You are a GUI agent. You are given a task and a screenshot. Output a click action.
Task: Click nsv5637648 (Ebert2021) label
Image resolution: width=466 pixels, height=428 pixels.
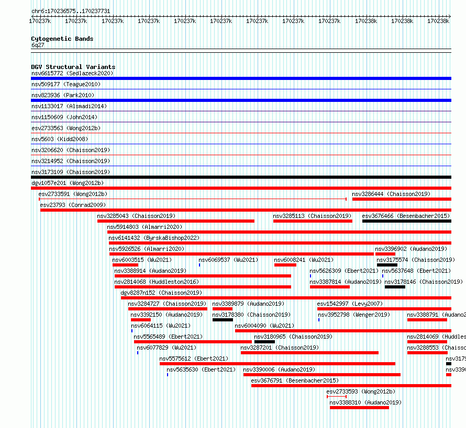[x=416, y=271]
